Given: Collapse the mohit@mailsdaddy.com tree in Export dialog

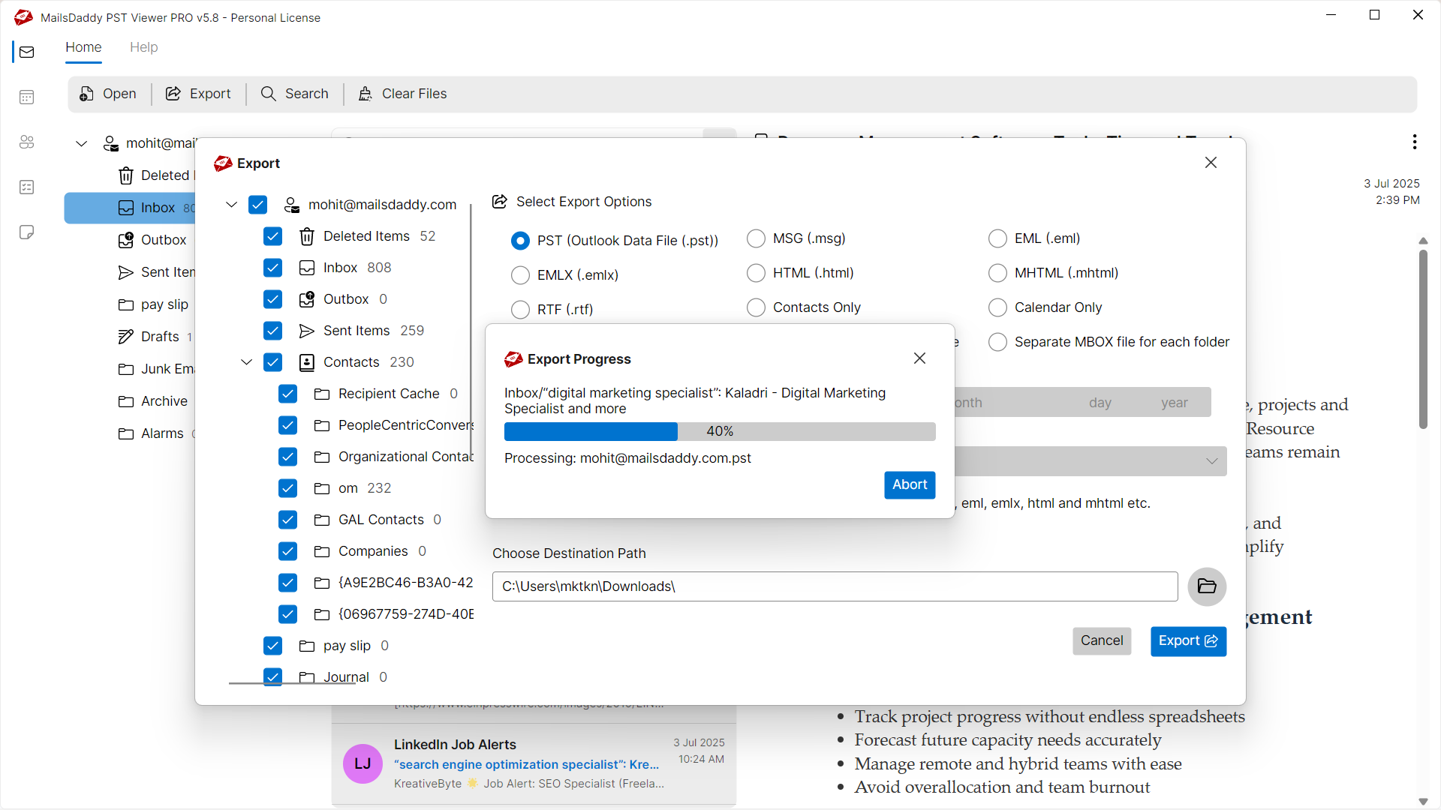Looking at the screenshot, I should (x=231, y=205).
